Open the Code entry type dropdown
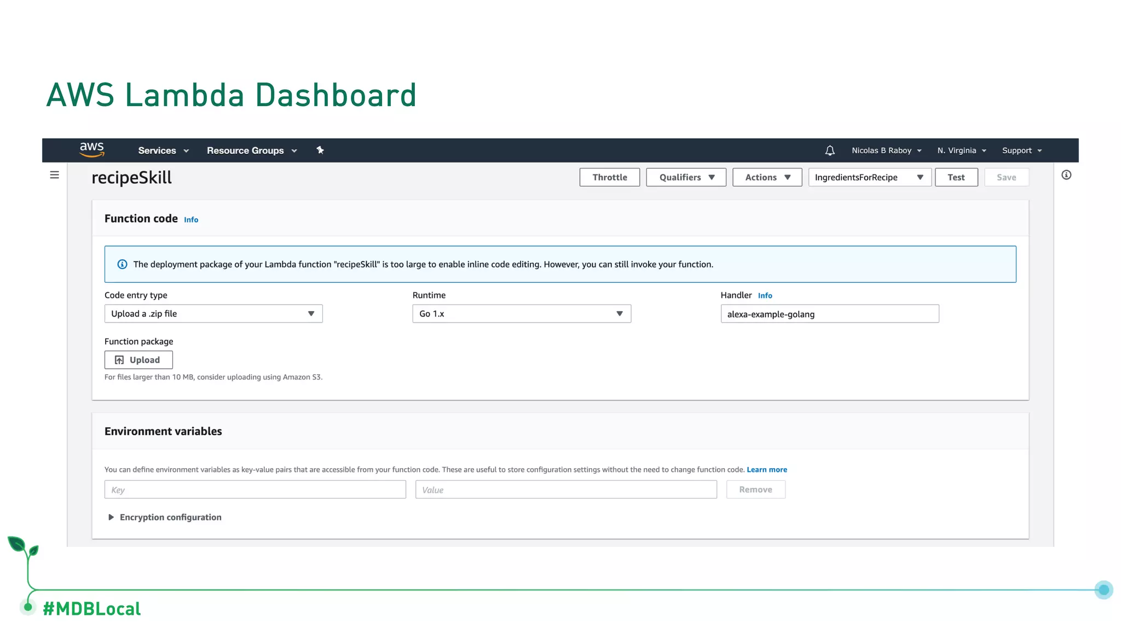Image resolution: width=1121 pixels, height=630 pixels. 213,313
